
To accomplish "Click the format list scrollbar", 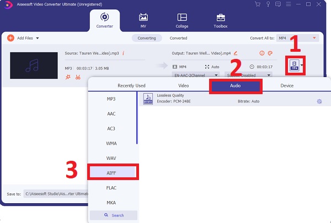I will tap(137, 118).
